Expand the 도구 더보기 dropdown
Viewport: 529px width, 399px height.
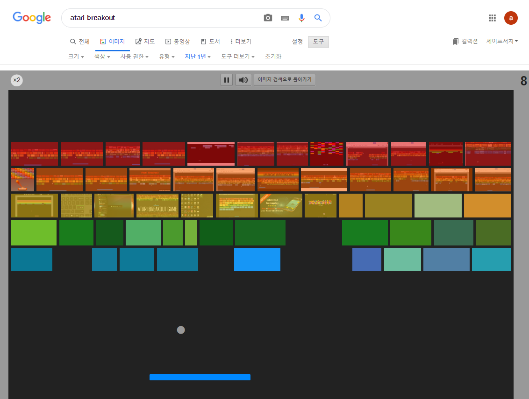coord(238,56)
